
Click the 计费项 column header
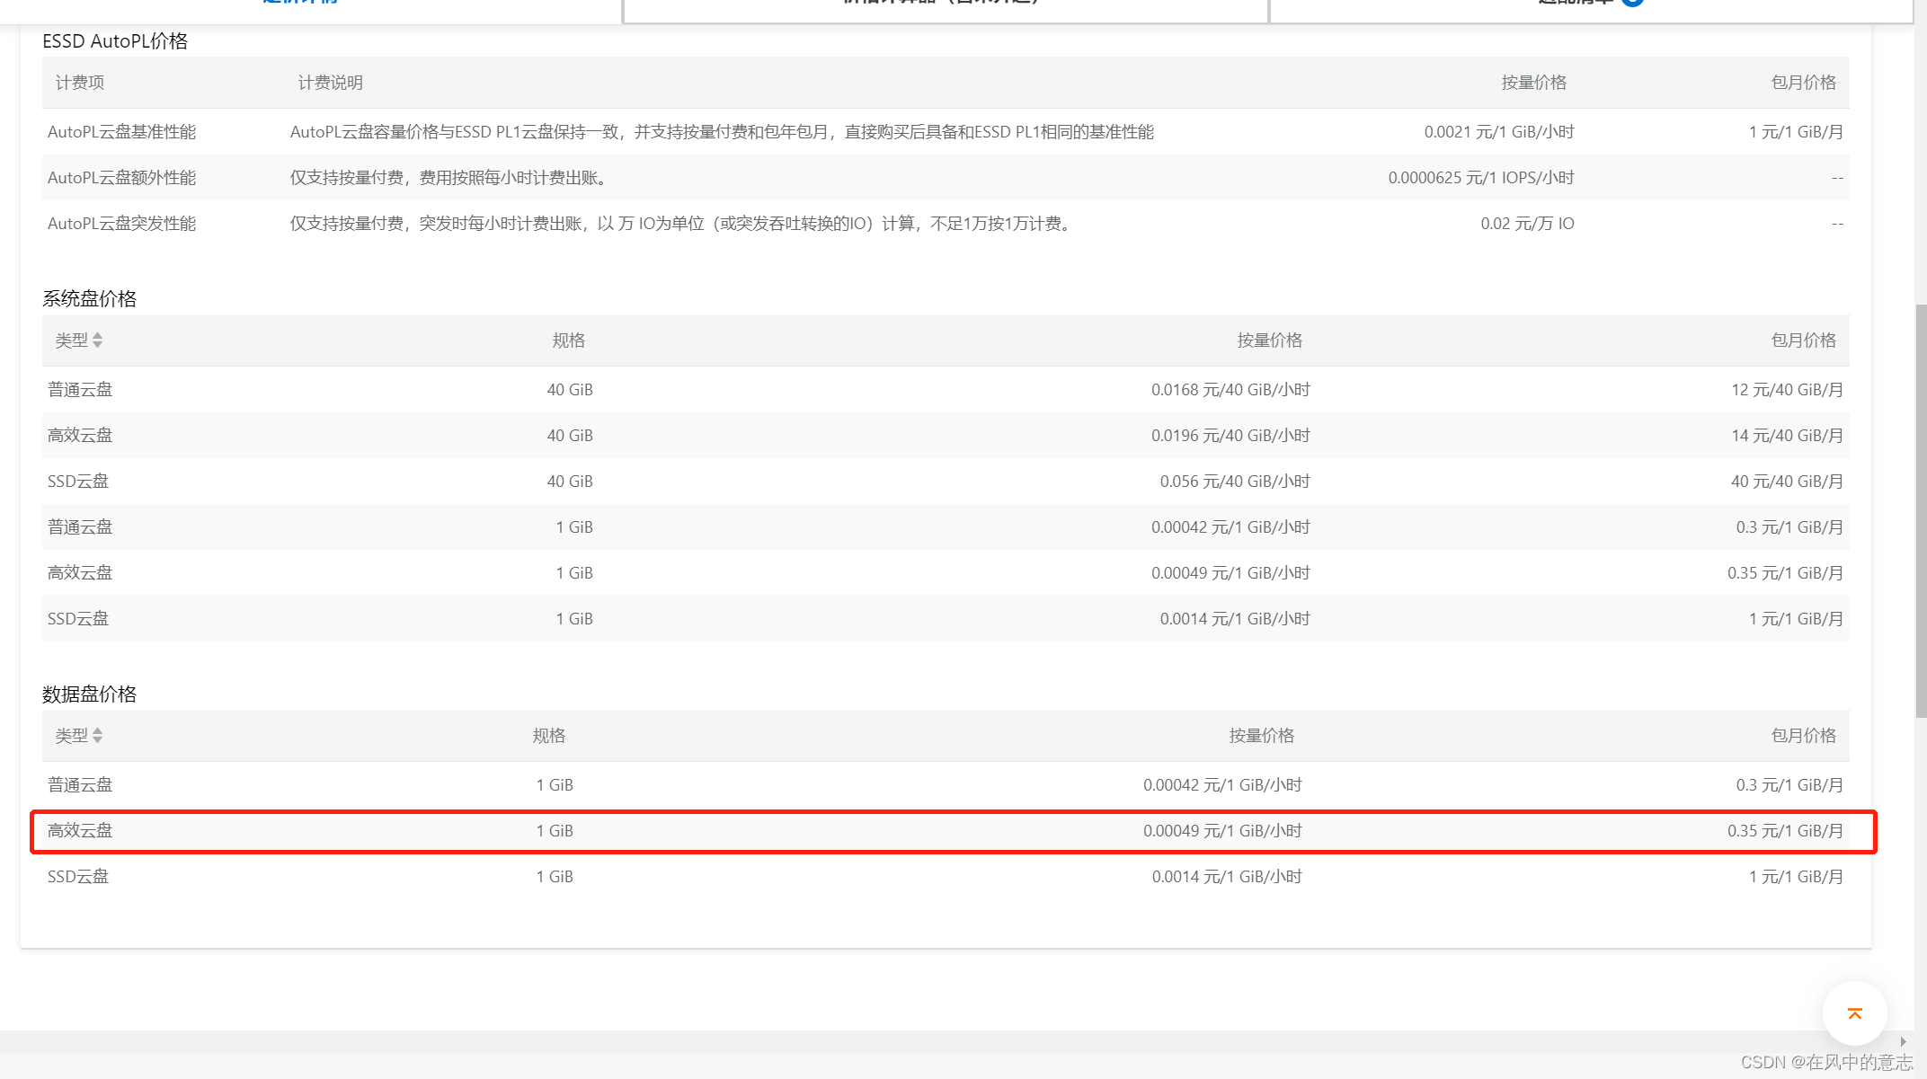point(80,83)
